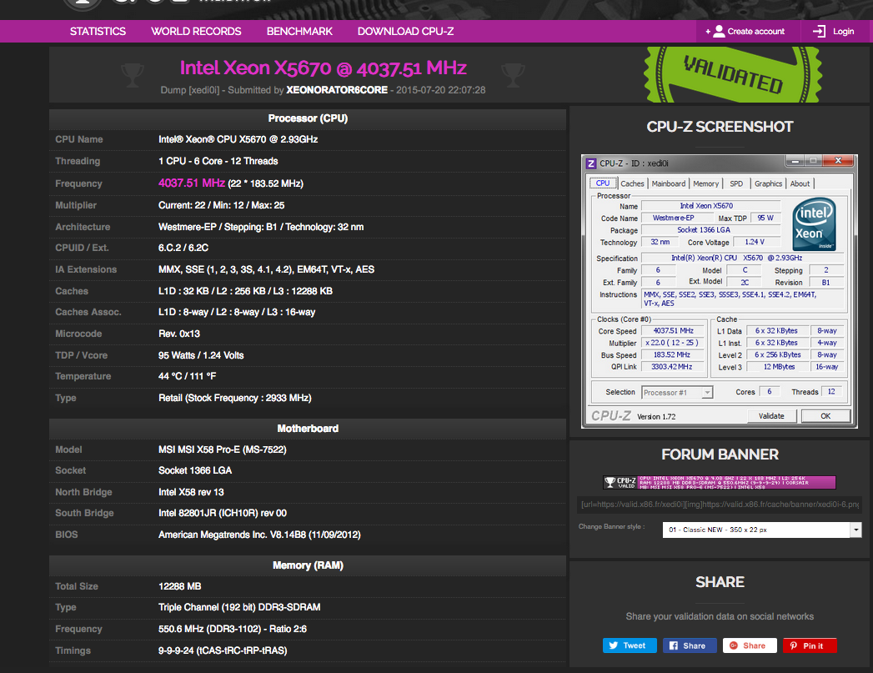Open the Processor #1 selection dropdown
873x673 pixels.
[x=676, y=393]
